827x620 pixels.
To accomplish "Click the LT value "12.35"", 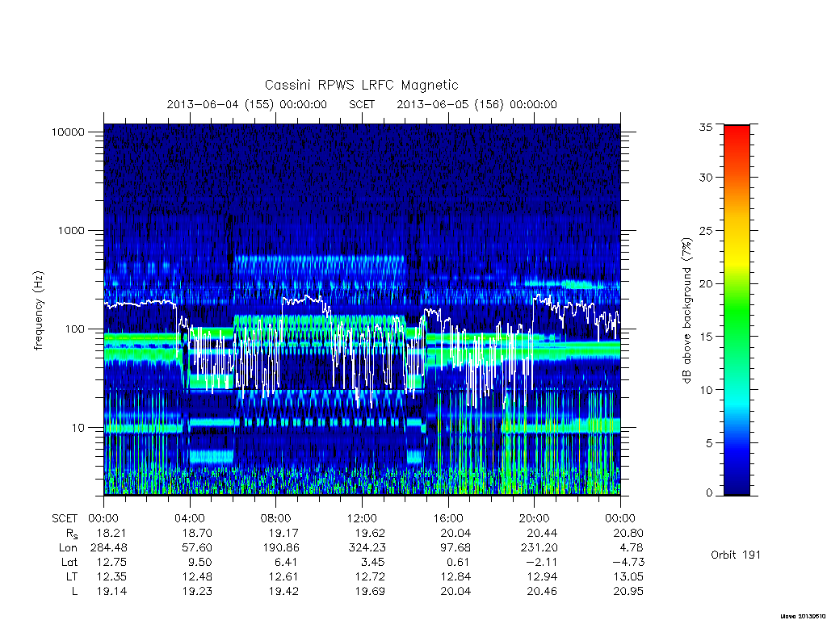I will [111, 576].
